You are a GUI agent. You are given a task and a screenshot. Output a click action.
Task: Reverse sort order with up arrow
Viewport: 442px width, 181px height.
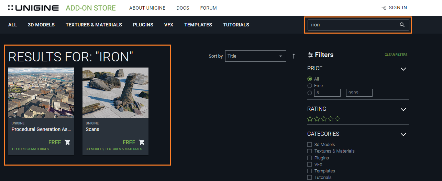pos(294,56)
